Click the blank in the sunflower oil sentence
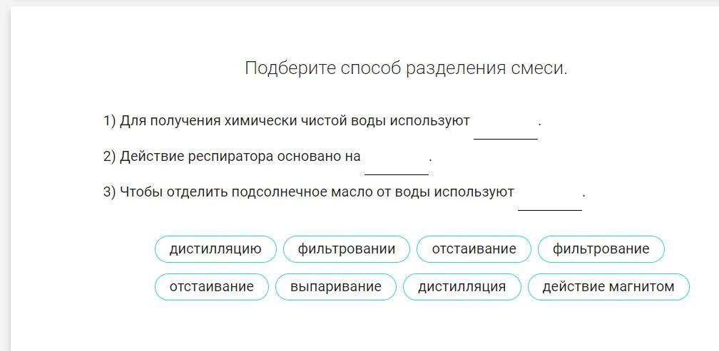 549,199
